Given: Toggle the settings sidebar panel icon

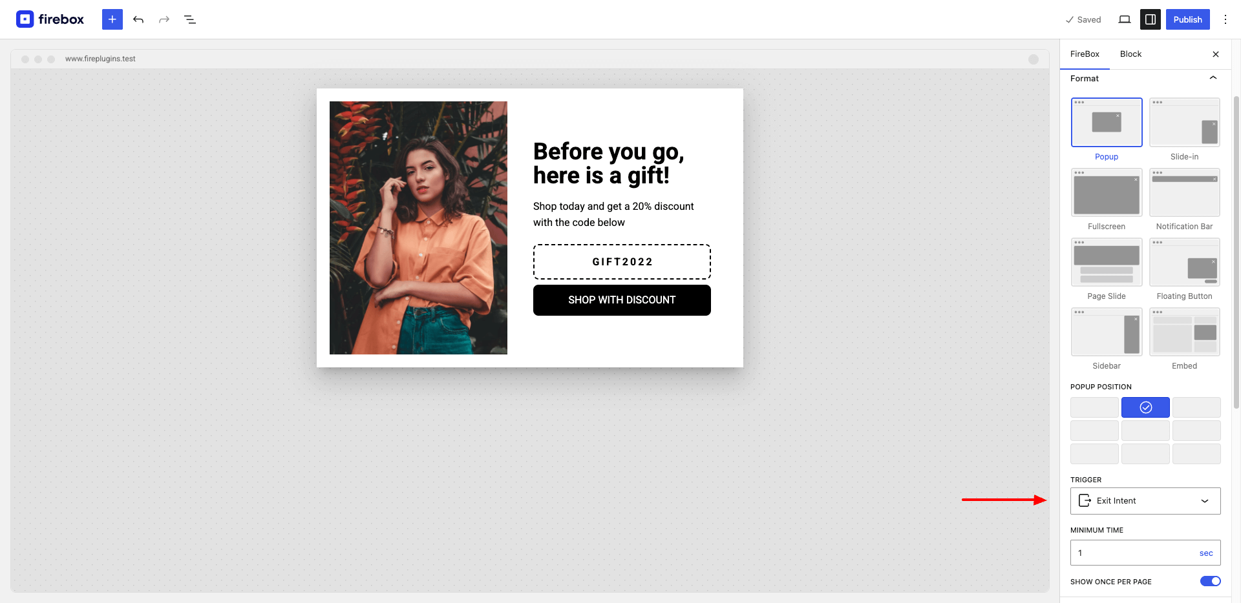Looking at the screenshot, I should pos(1151,19).
